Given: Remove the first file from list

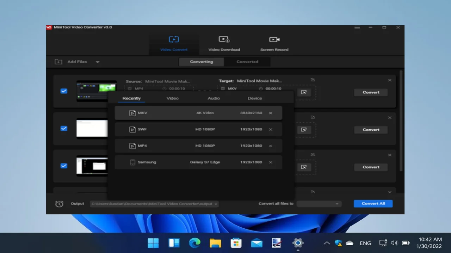Looking at the screenshot, I should click(390, 80).
